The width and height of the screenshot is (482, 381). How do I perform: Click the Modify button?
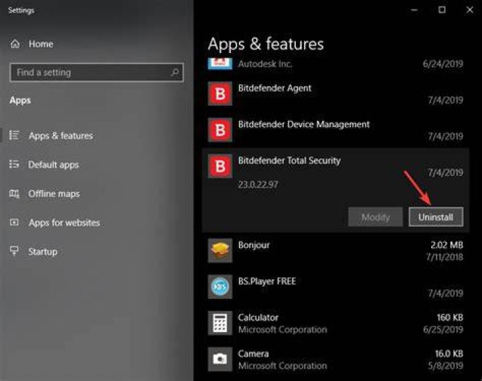(376, 217)
